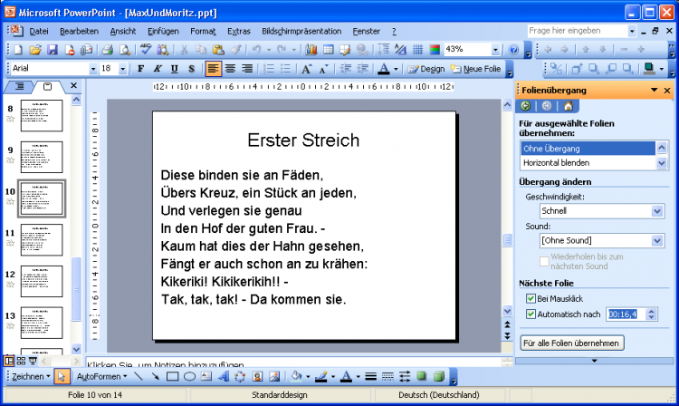Apply bold formatting to the text

click(140, 69)
